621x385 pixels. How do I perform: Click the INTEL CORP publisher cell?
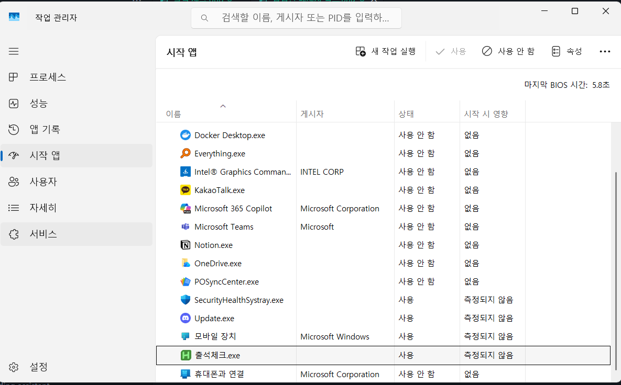322,172
